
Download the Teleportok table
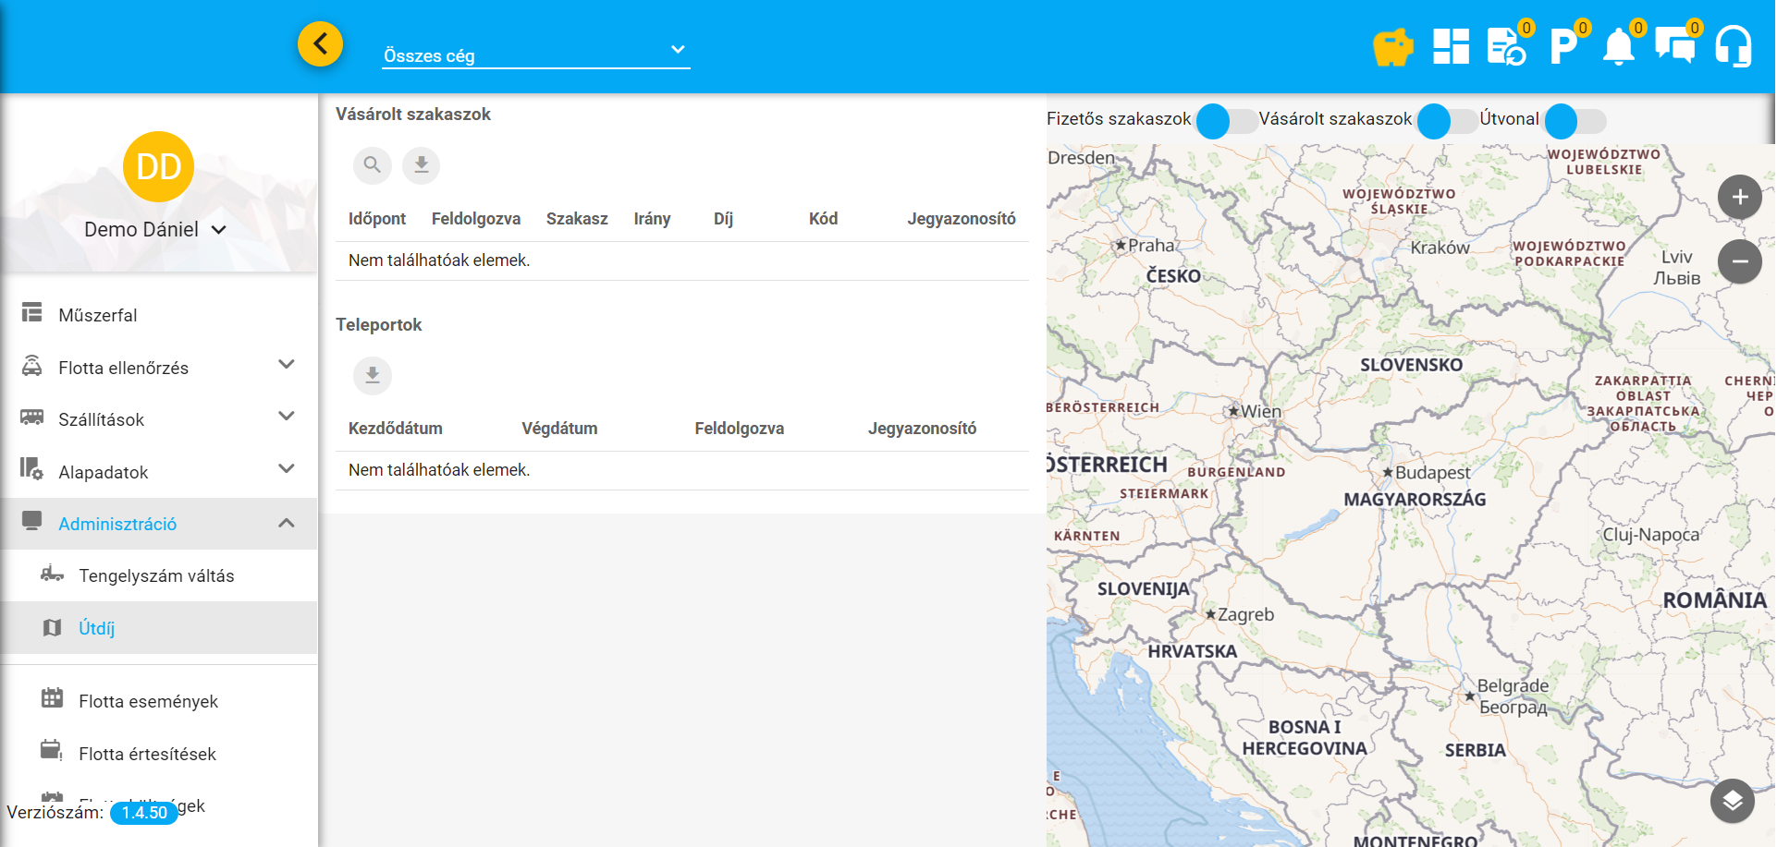pyautogui.click(x=372, y=375)
